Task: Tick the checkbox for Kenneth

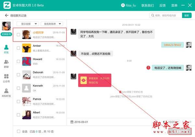Action: point(18,88)
